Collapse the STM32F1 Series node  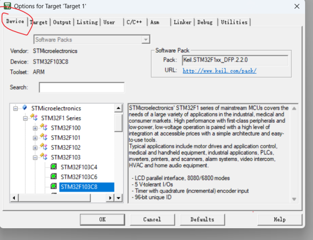point(25,118)
